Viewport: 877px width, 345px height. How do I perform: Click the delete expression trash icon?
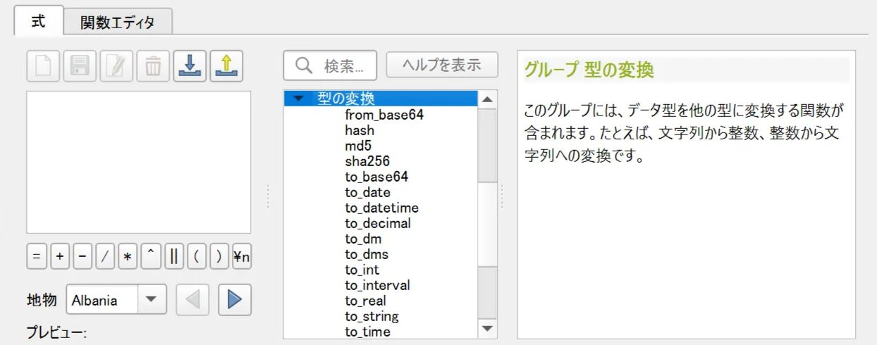click(153, 67)
